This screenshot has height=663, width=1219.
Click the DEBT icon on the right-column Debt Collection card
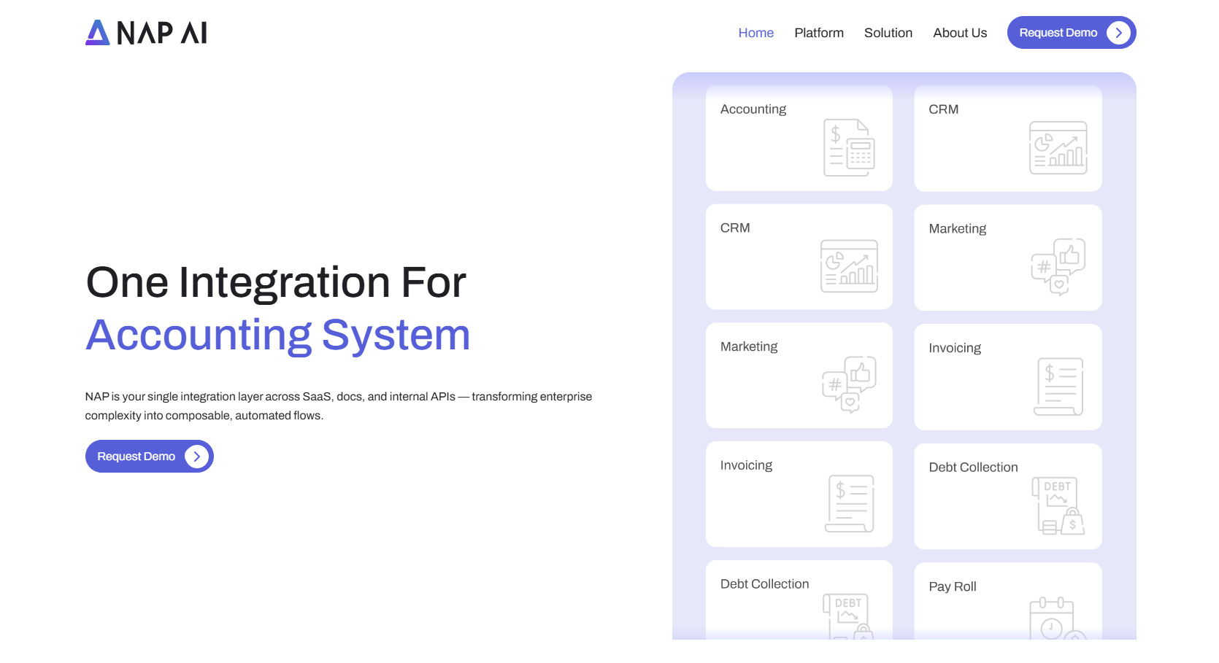point(1058,505)
